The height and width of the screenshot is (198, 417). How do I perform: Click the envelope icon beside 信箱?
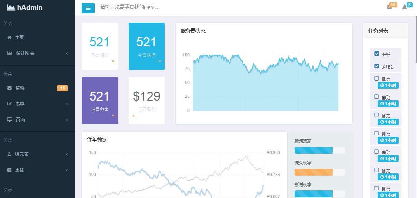[10, 88]
